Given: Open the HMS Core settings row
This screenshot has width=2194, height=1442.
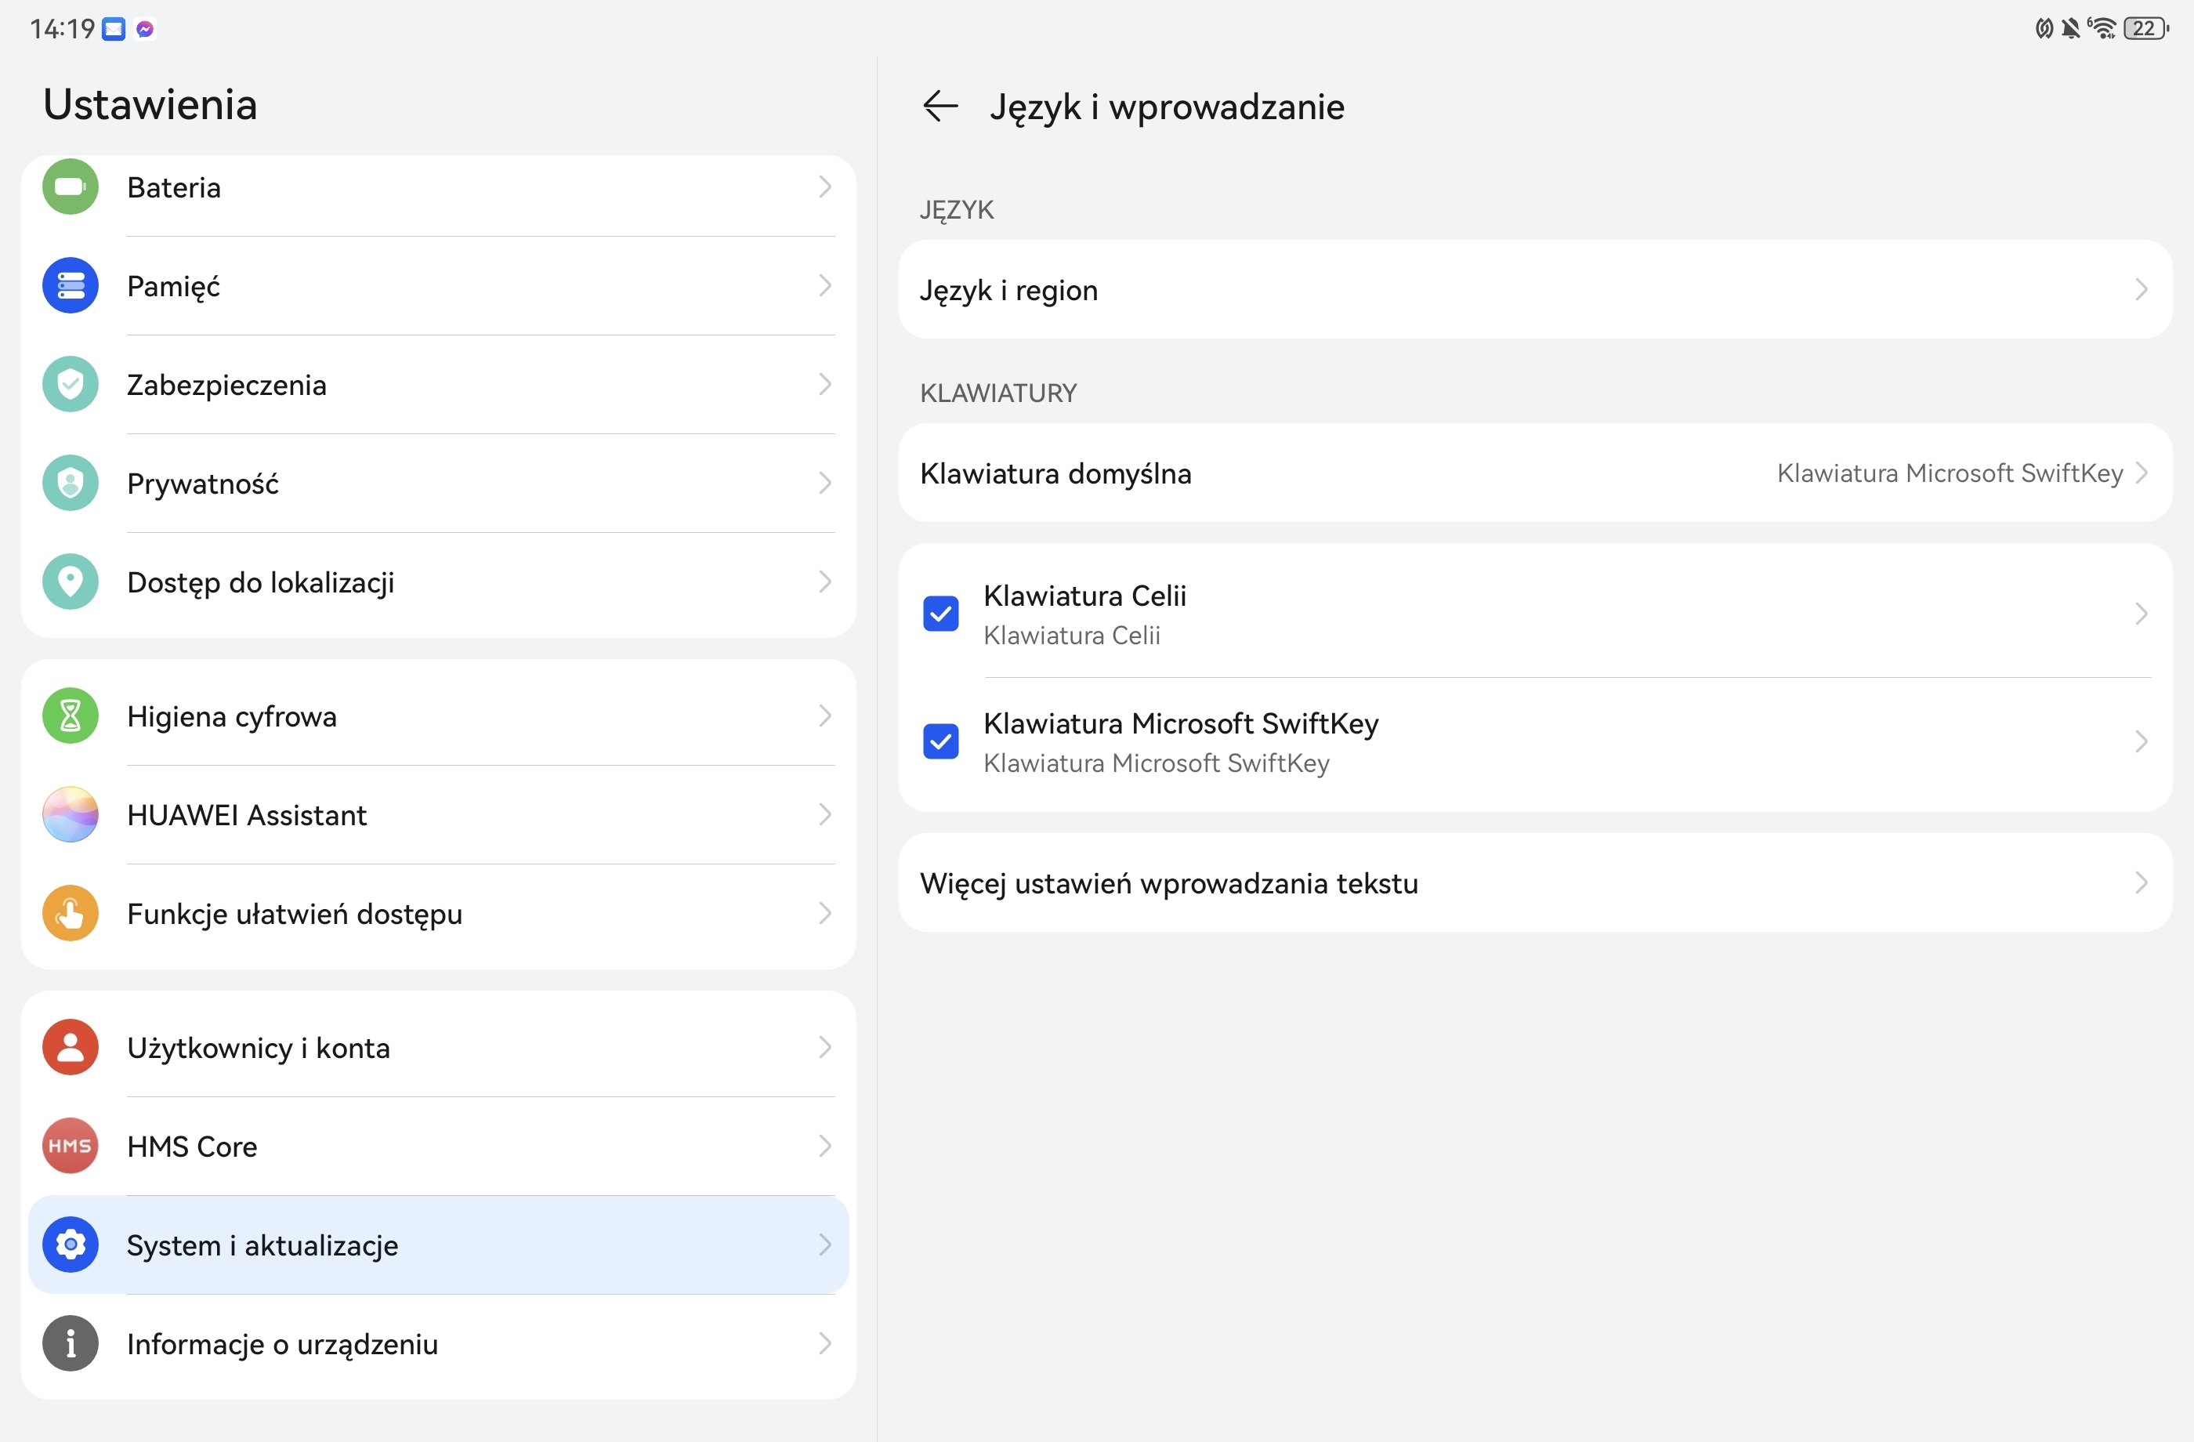Looking at the screenshot, I should pyautogui.click(x=438, y=1146).
